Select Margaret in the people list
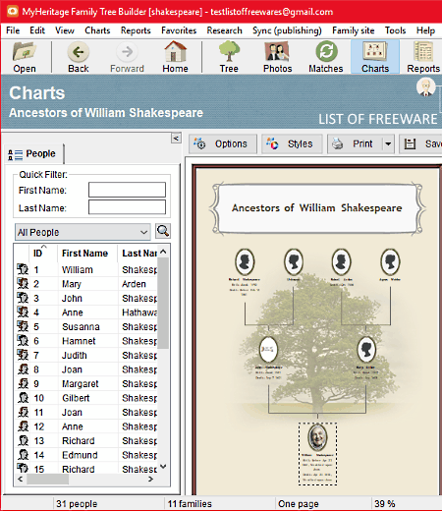 click(86, 383)
